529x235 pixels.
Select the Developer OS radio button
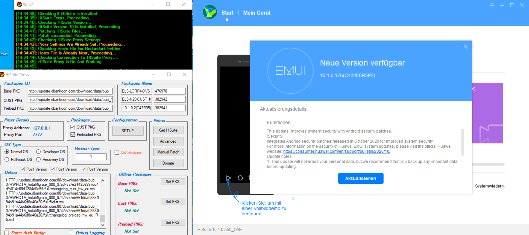tap(38, 152)
